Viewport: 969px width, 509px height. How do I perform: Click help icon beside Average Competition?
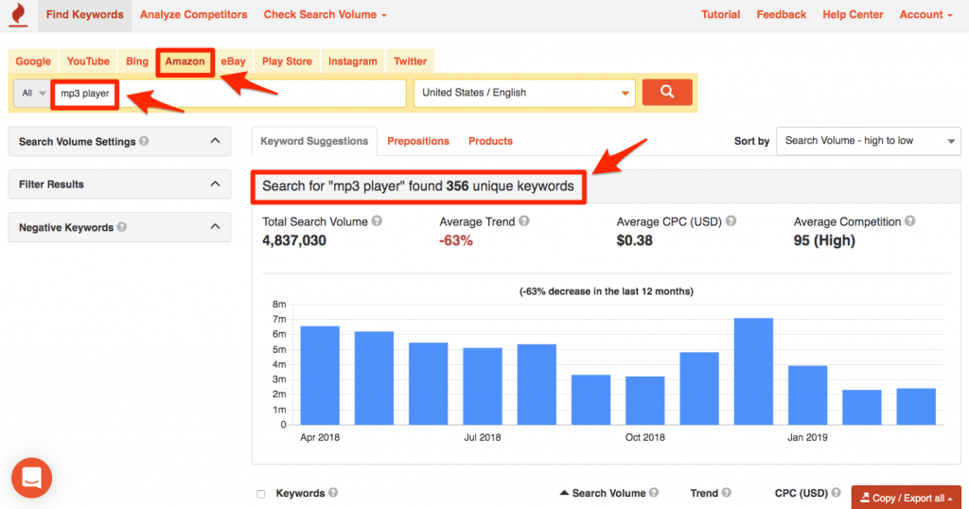(910, 221)
